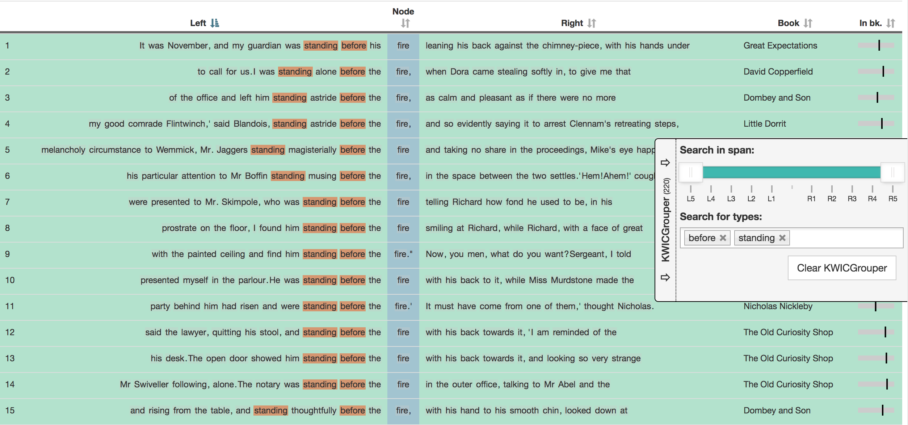908x425 pixels.
Task: Click the right handle of the span slider
Action: (x=892, y=172)
